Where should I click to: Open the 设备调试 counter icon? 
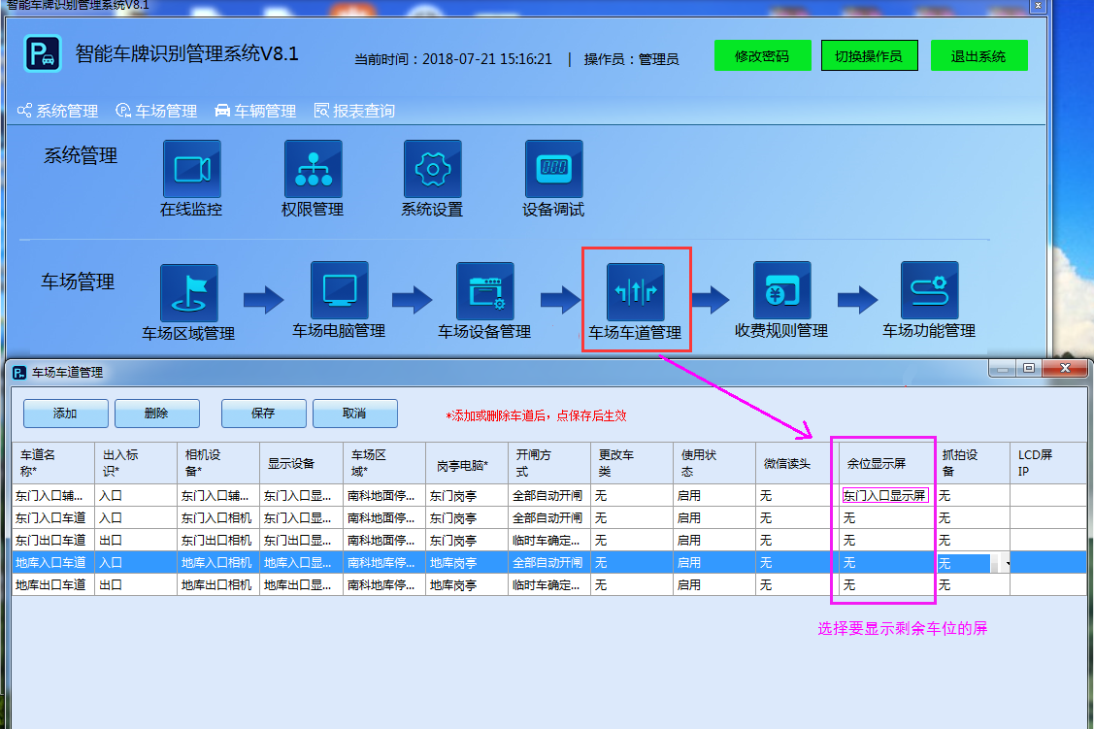(554, 169)
